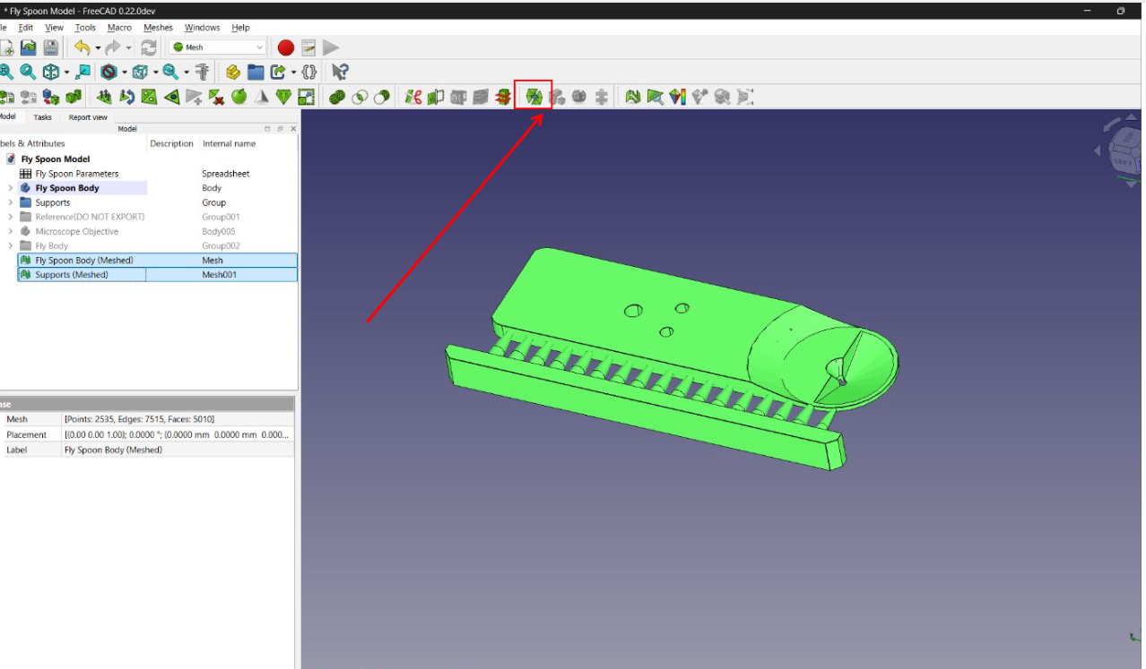Open the Mesh workbench selector dropdown
The width and height of the screenshot is (1146, 669).
click(x=218, y=47)
